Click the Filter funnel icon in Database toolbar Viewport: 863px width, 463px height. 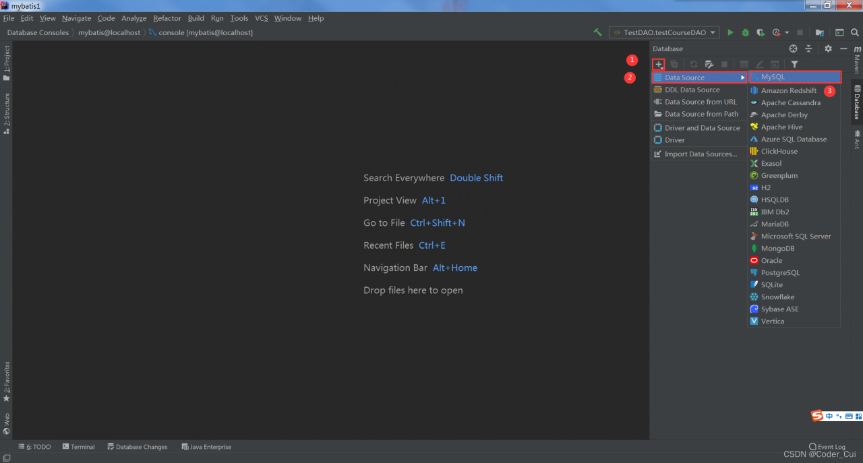(794, 64)
